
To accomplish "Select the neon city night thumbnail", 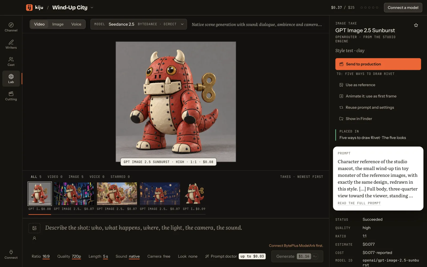I will coord(74,194).
